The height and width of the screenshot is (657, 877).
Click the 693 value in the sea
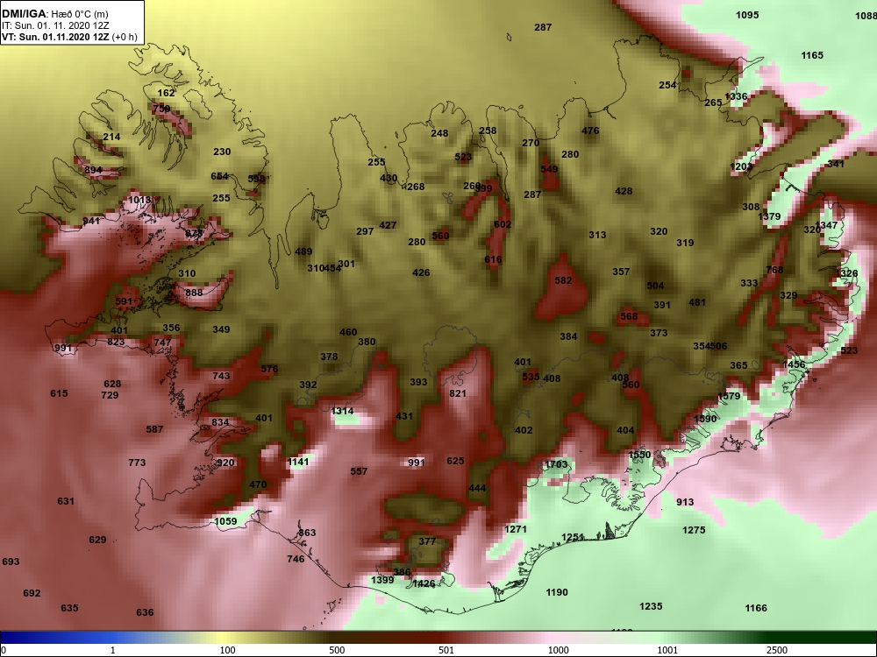coord(11,562)
